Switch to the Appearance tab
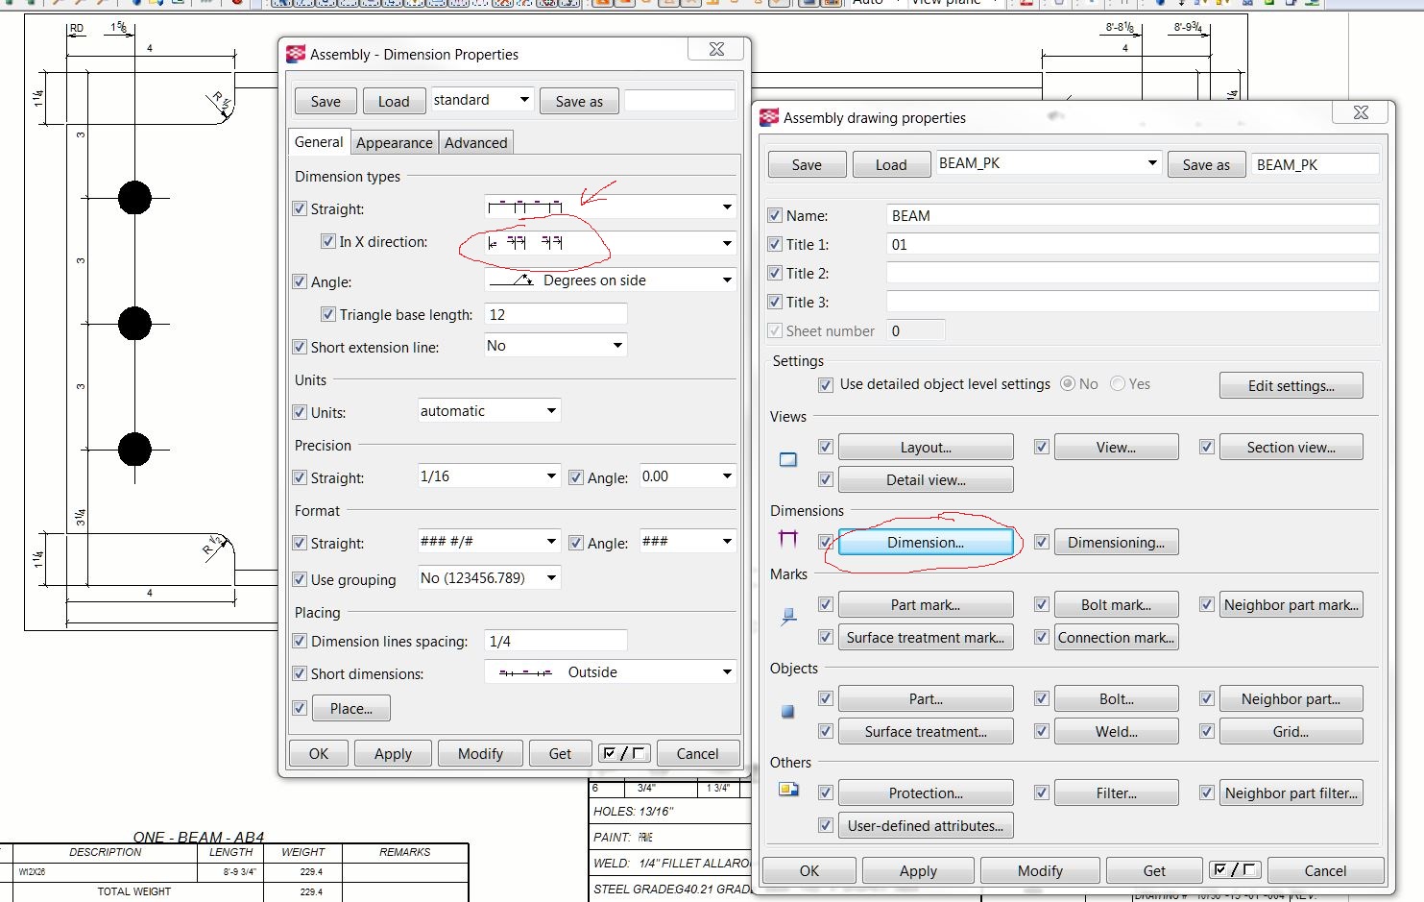This screenshot has width=1424, height=902. (394, 143)
